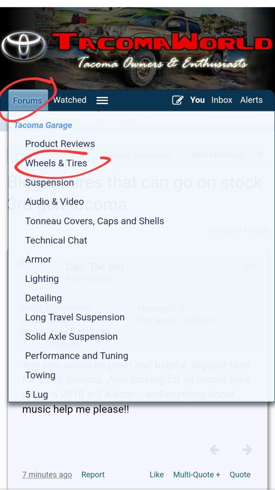Select Long Travel Suspension forum
This screenshot has width=275, height=490.
point(75,317)
